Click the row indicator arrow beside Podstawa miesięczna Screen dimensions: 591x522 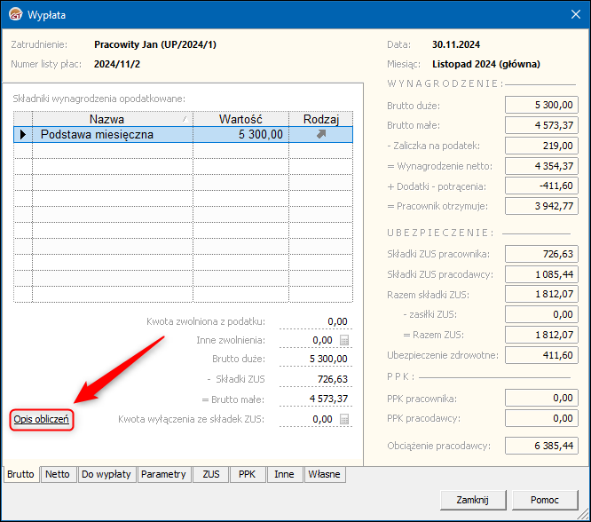pyautogui.click(x=23, y=135)
